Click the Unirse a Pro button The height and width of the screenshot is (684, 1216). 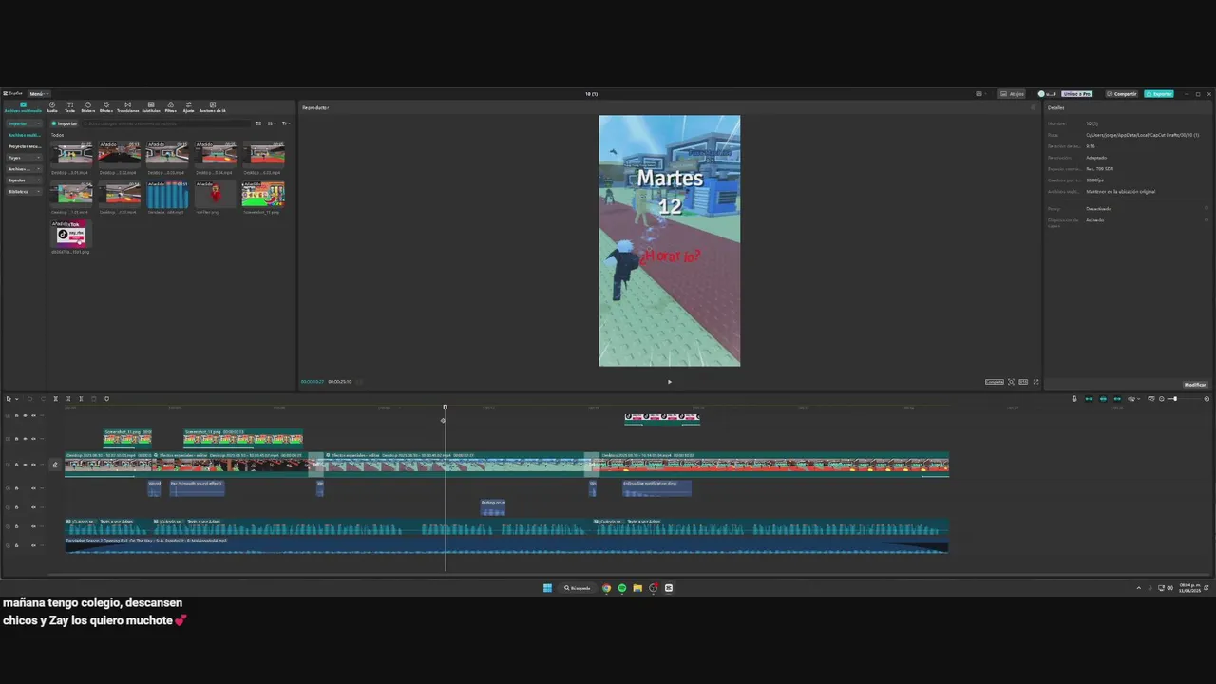click(1076, 94)
